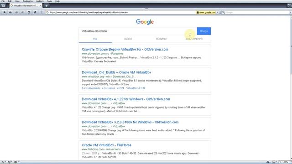Click the Google logo
The height and width of the screenshot is (164, 292).
(145, 22)
